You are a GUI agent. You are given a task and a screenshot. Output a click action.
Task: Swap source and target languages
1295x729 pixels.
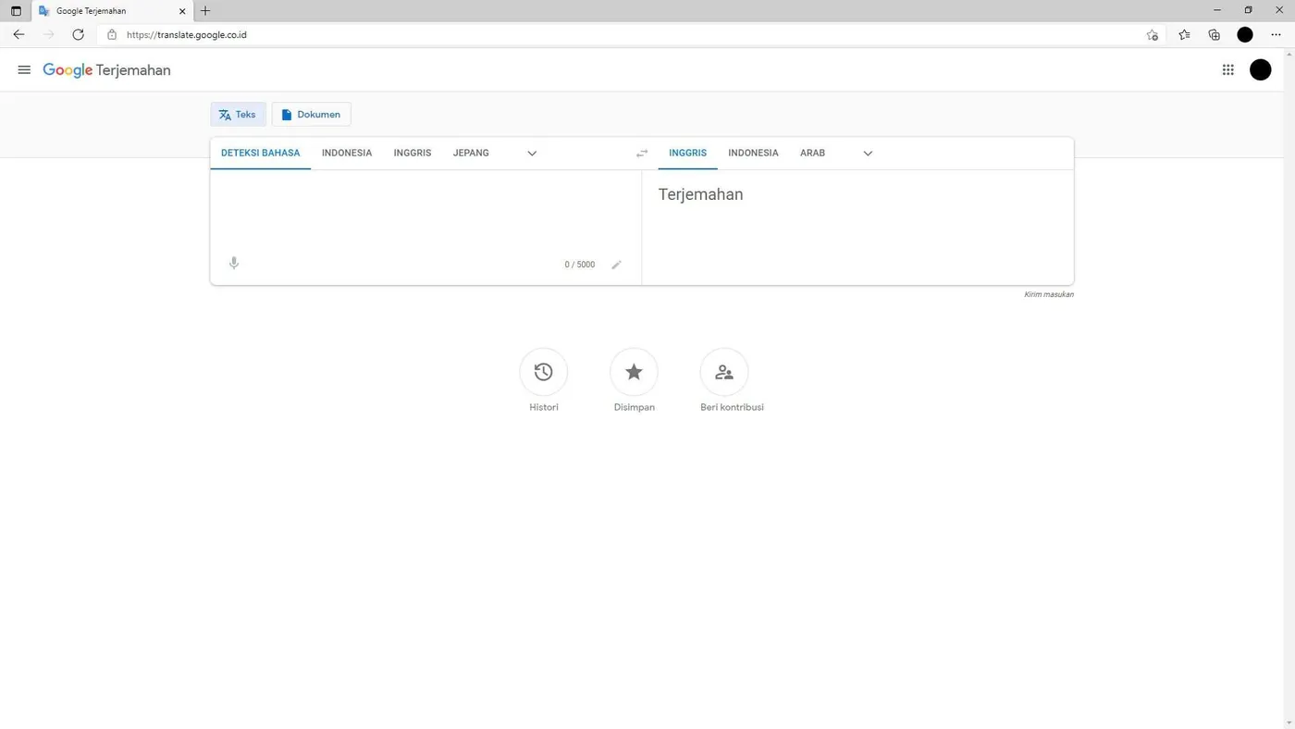point(642,154)
